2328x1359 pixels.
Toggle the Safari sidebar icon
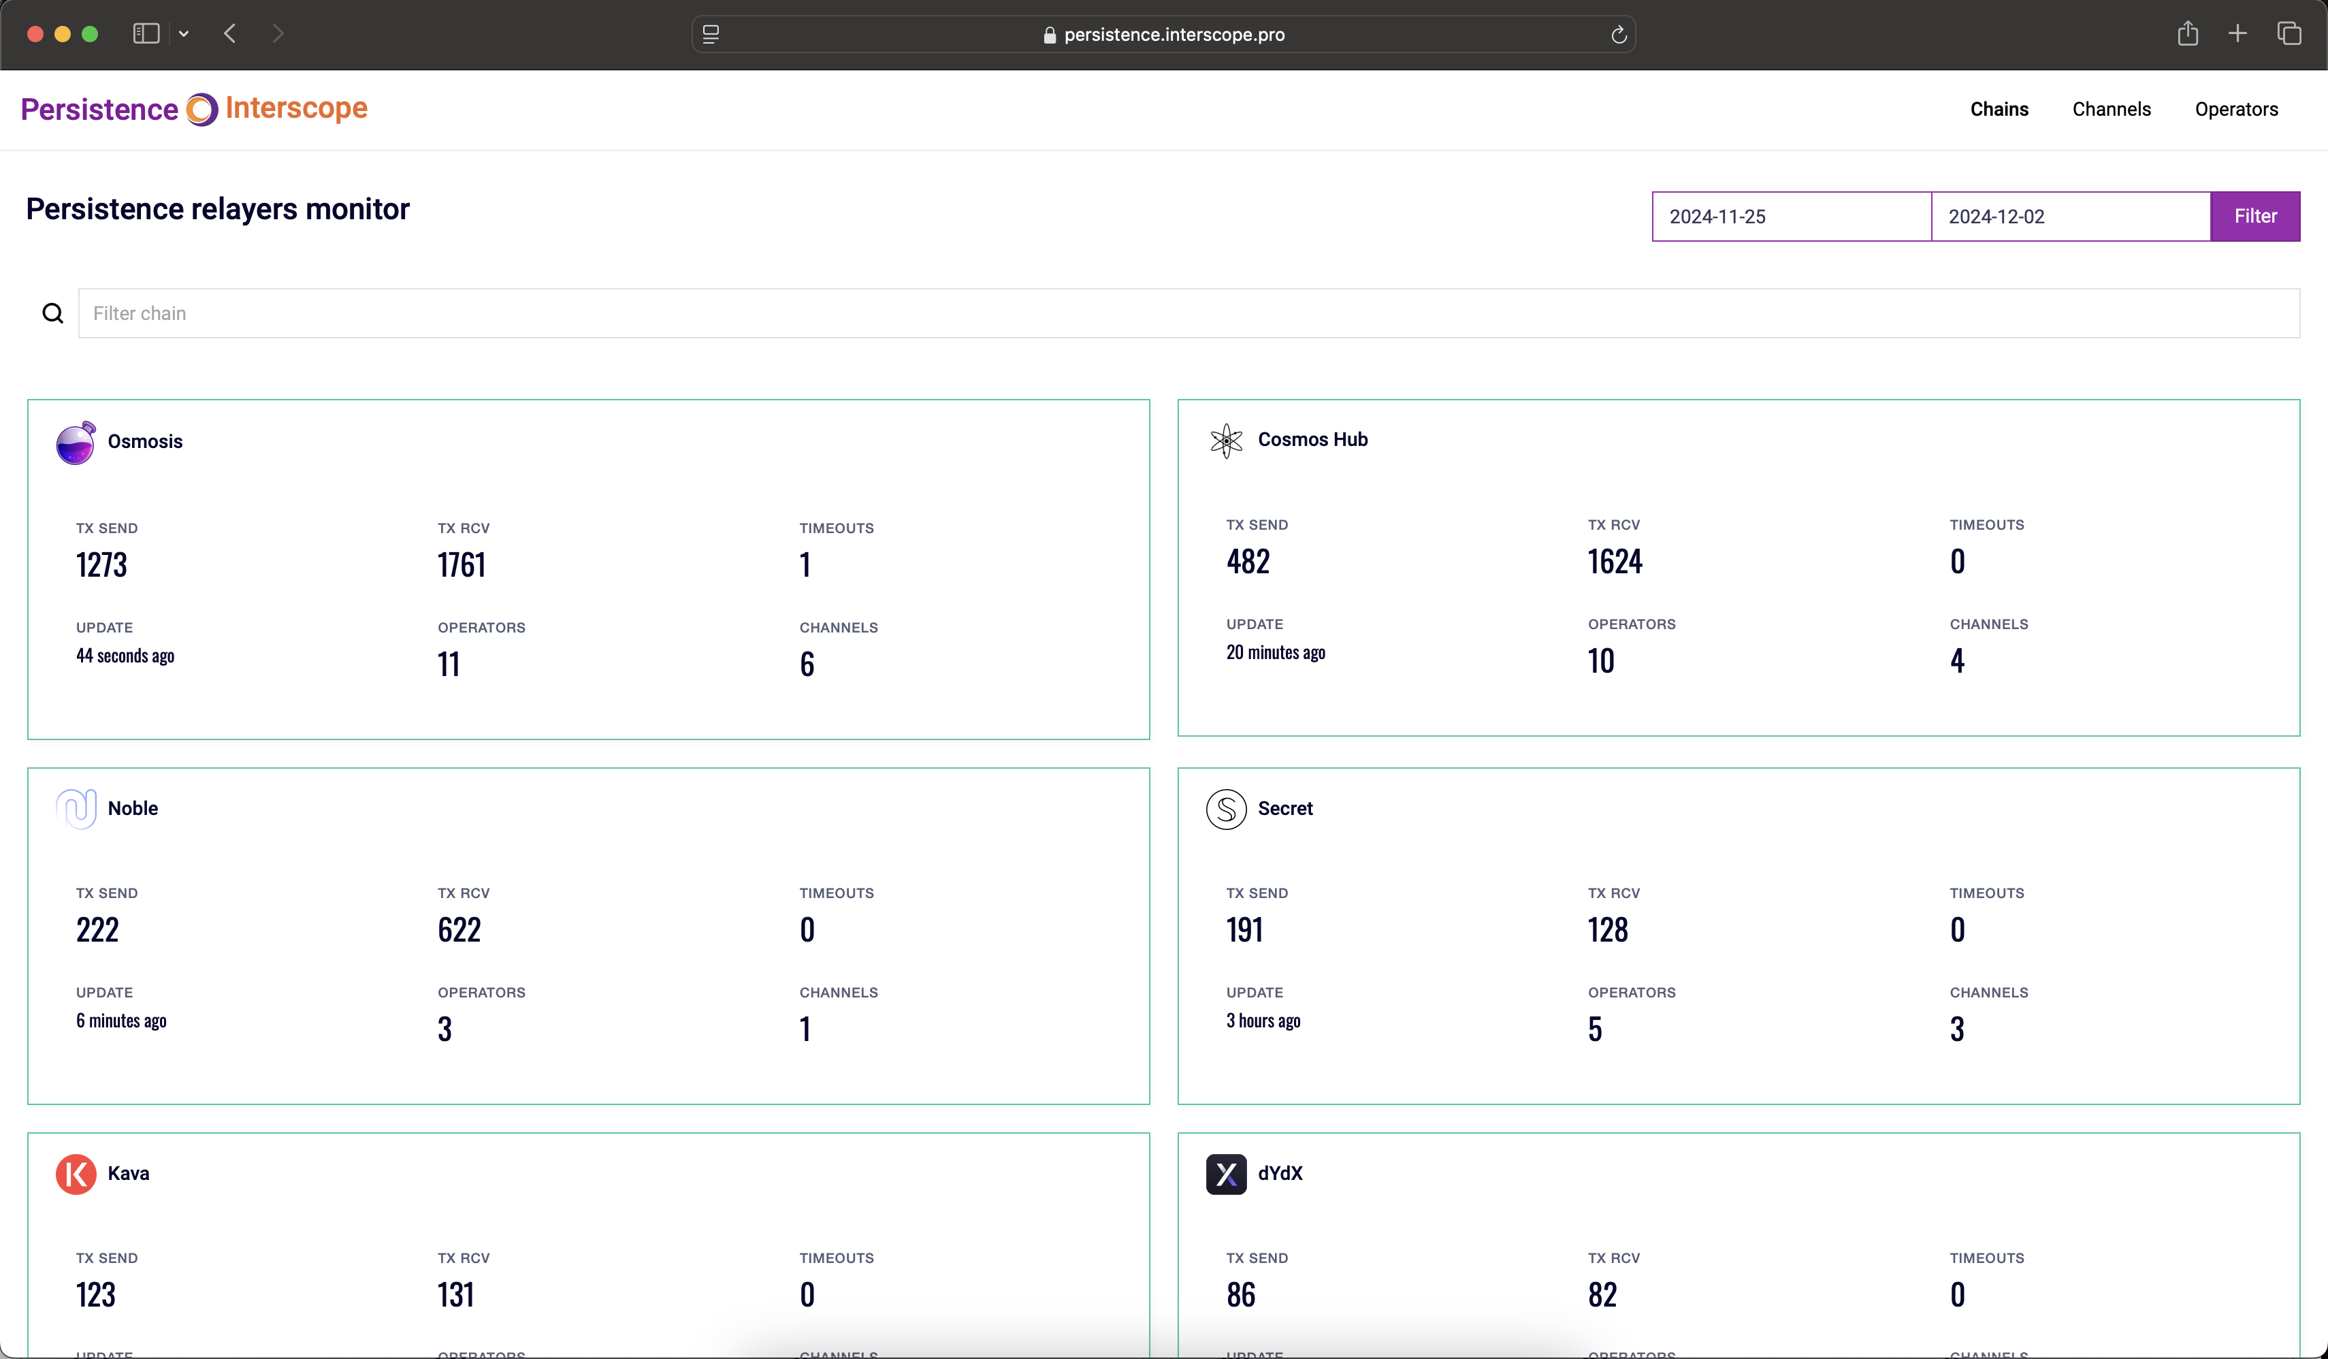point(146,34)
